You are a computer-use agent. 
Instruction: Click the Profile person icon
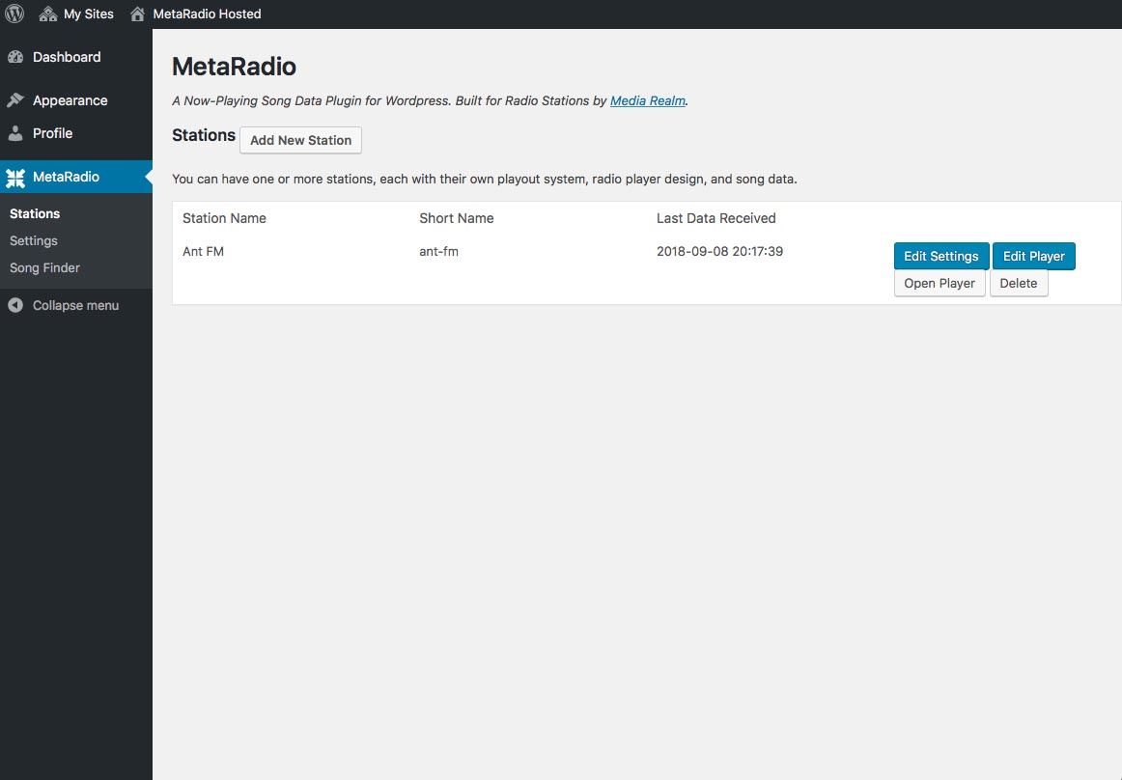click(15, 133)
